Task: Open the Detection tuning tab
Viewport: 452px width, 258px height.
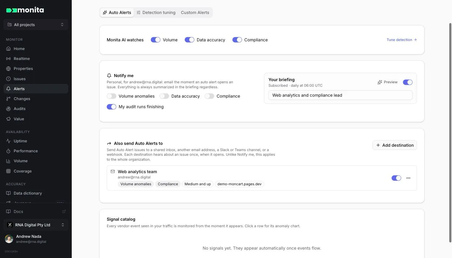Action: click(156, 13)
